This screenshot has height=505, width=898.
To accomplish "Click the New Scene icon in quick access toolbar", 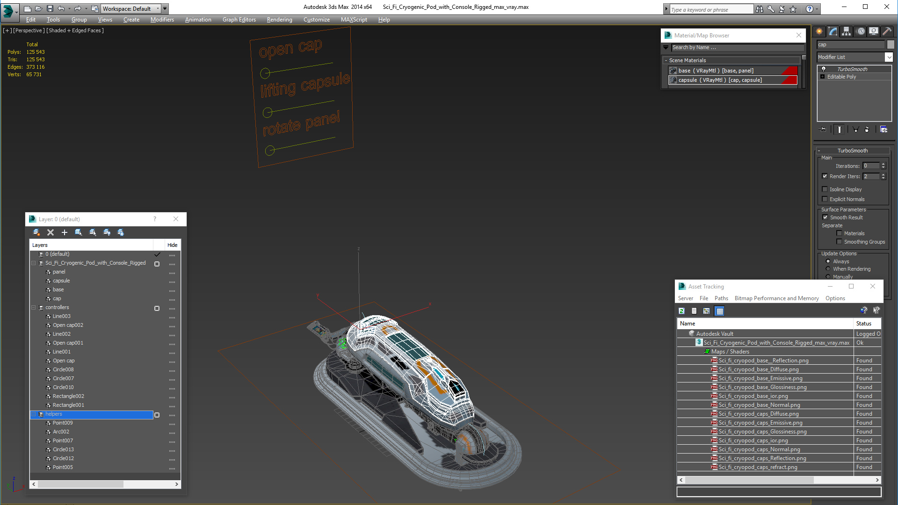I will coord(28,8).
